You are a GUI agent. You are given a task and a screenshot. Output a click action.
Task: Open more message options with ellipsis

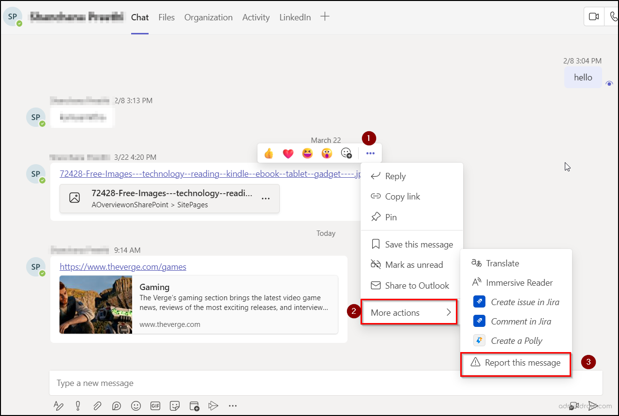point(370,153)
